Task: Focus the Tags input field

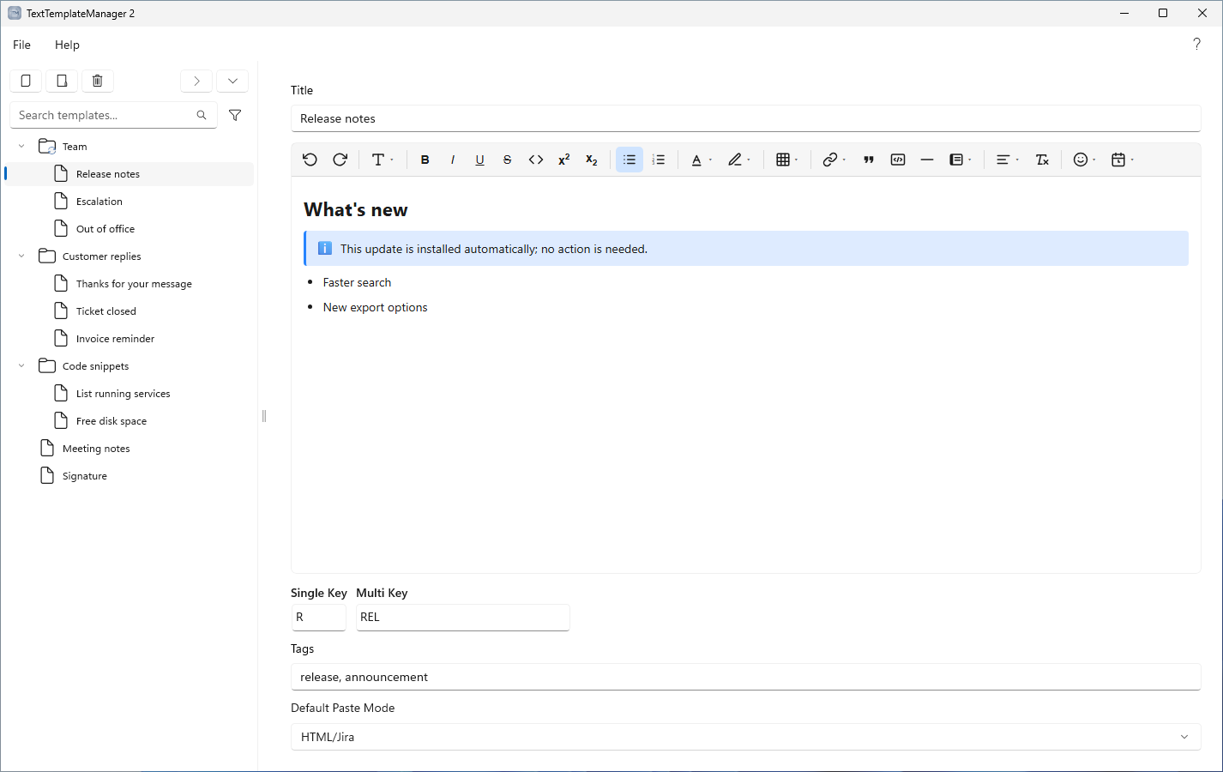Action: [x=745, y=677]
